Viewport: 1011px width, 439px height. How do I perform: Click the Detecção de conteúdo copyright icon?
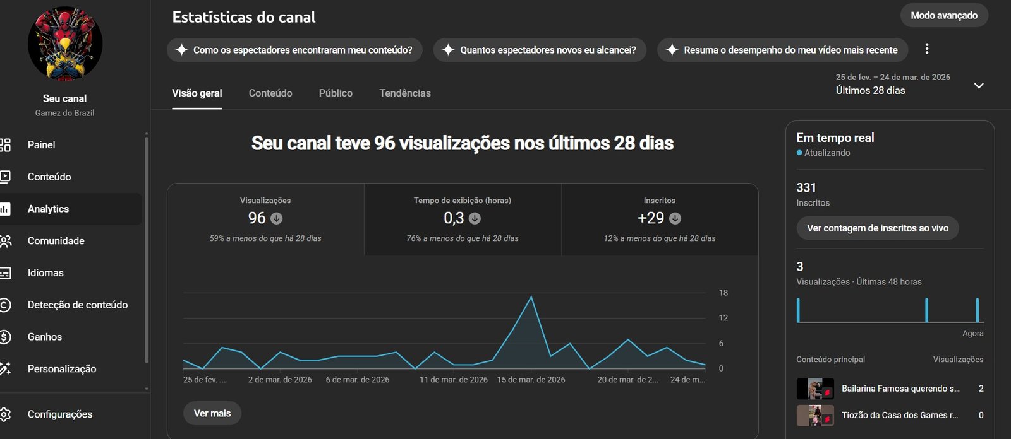(x=5, y=305)
